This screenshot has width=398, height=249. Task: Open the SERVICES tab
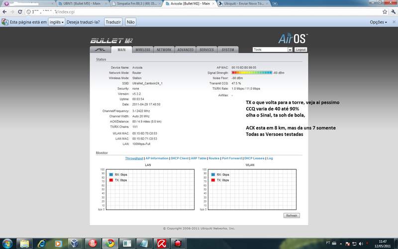pyautogui.click(x=206, y=49)
